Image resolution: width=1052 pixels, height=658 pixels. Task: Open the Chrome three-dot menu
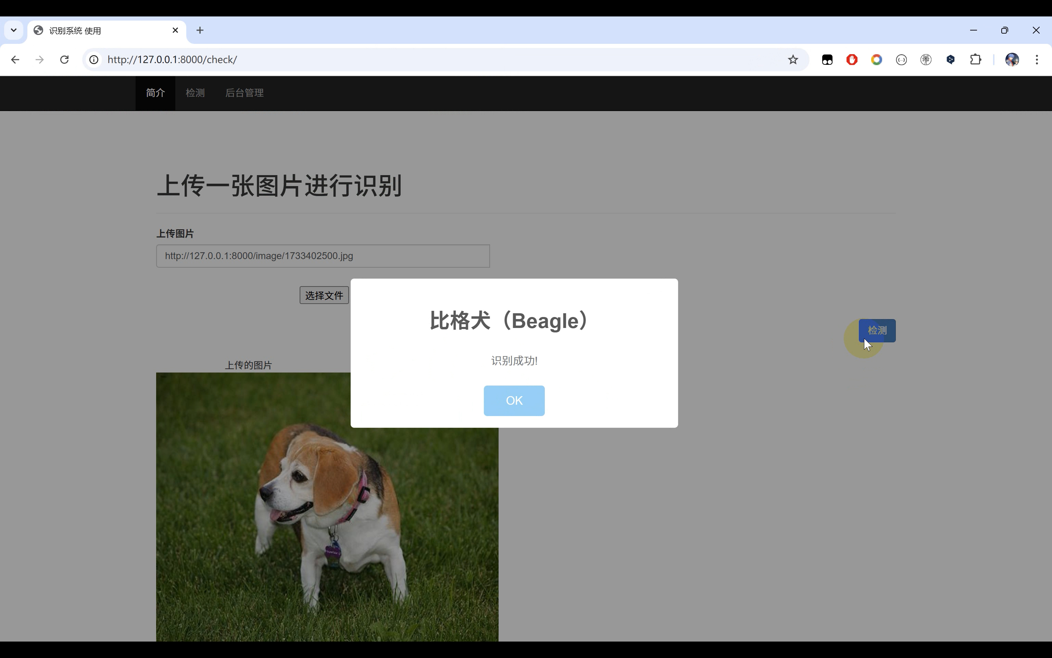point(1037,60)
